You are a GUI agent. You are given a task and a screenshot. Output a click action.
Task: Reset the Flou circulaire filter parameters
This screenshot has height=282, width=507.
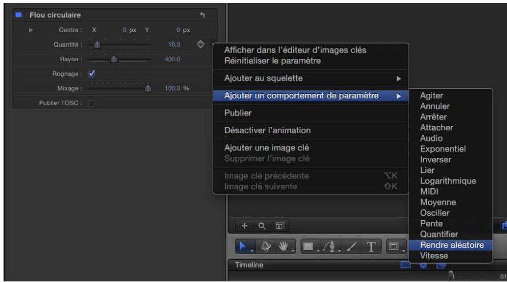[202, 15]
